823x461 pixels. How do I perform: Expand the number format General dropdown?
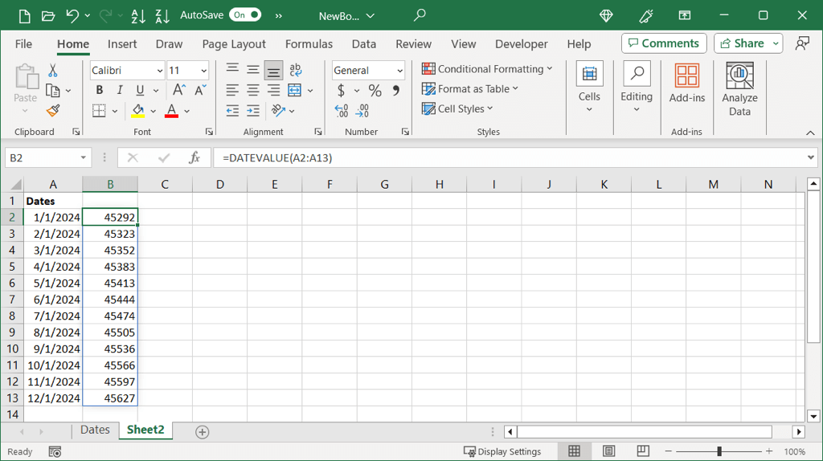399,71
